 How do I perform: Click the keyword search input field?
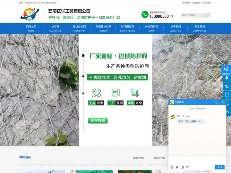pyautogui.click(x=193, y=15)
